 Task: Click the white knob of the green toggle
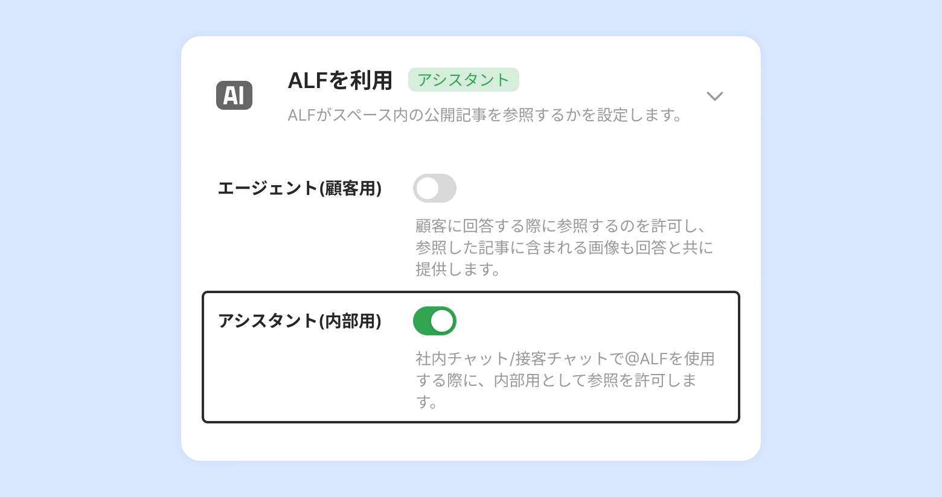tap(442, 321)
